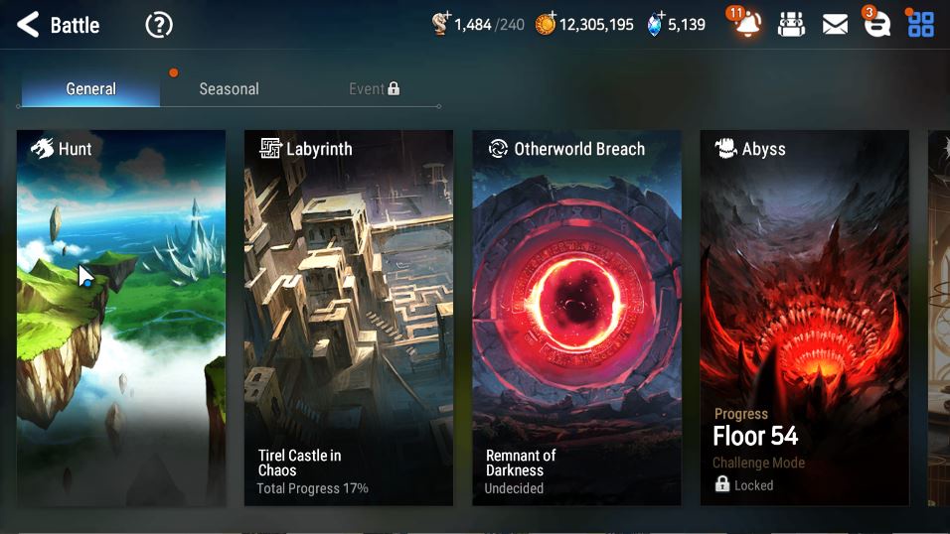Open the blue grid menu icon

(x=920, y=25)
